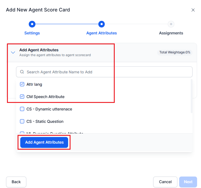This screenshot has height=188, width=201.
Task: Go back using the Back button
Action: coord(16,182)
